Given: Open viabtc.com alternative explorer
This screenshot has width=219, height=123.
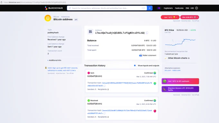Looking at the screenshot, I should [x=176, y=70].
